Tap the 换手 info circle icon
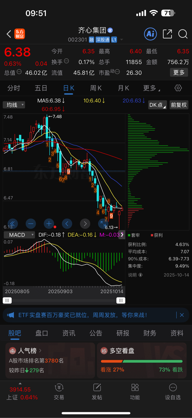The height and width of the screenshot is (418, 192). point(66,61)
